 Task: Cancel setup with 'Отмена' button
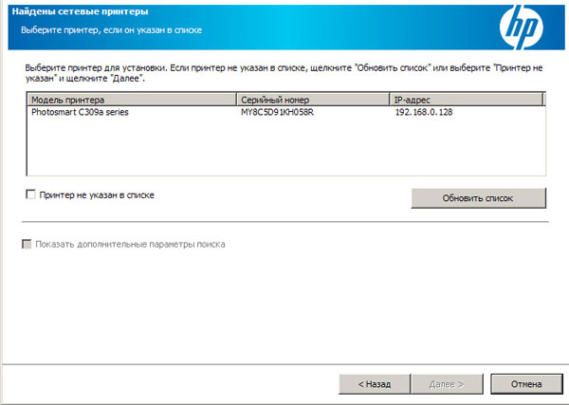526,384
